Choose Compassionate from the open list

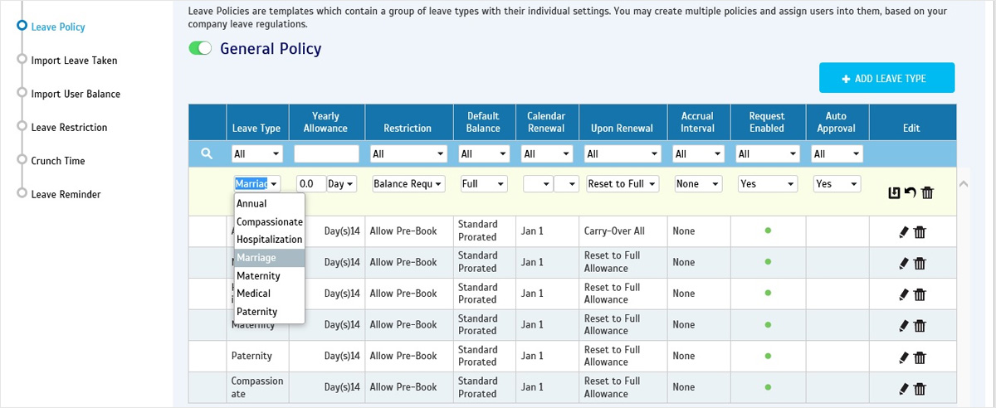pyautogui.click(x=270, y=221)
